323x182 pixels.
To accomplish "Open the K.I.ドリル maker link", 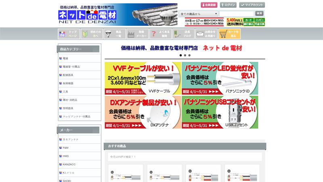I will 80,173.
